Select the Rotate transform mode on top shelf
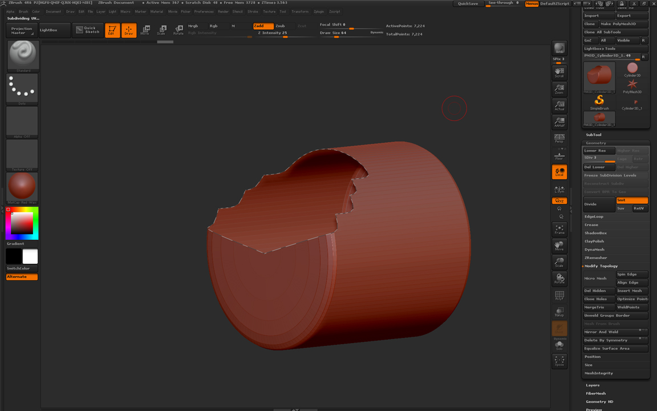 click(178, 30)
